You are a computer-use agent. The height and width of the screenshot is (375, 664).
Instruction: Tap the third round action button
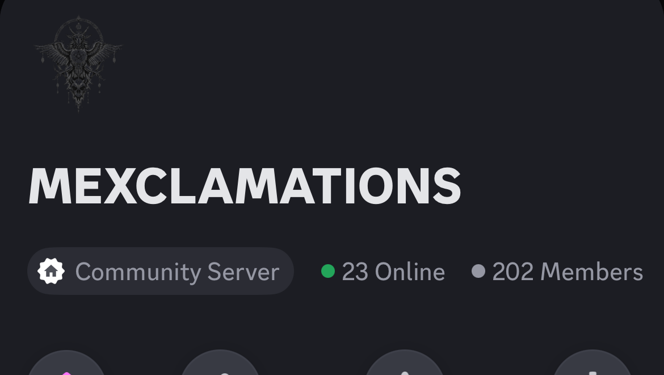pyautogui.click(x=405, y=363)
